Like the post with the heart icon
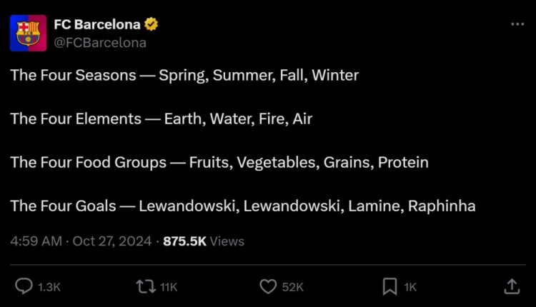 coord(268,286)
